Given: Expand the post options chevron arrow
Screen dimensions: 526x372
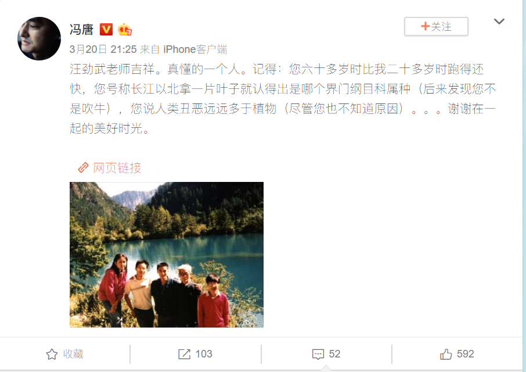Looking at the screenshot, I should click(x=499, y=22).
